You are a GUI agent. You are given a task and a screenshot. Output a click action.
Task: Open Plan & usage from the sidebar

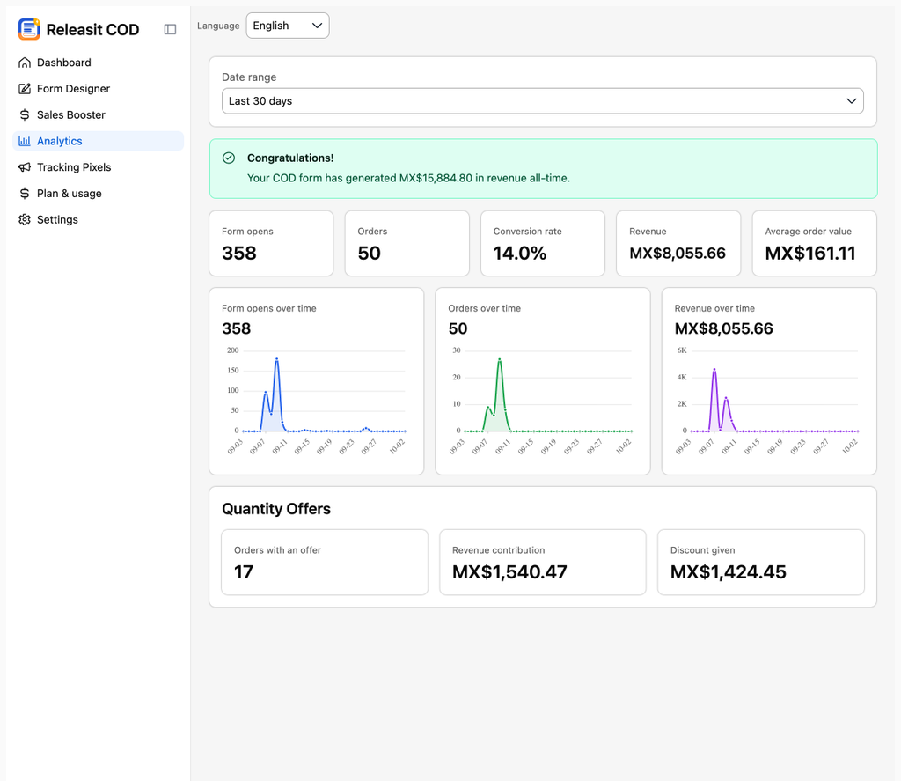click(99, 193)
